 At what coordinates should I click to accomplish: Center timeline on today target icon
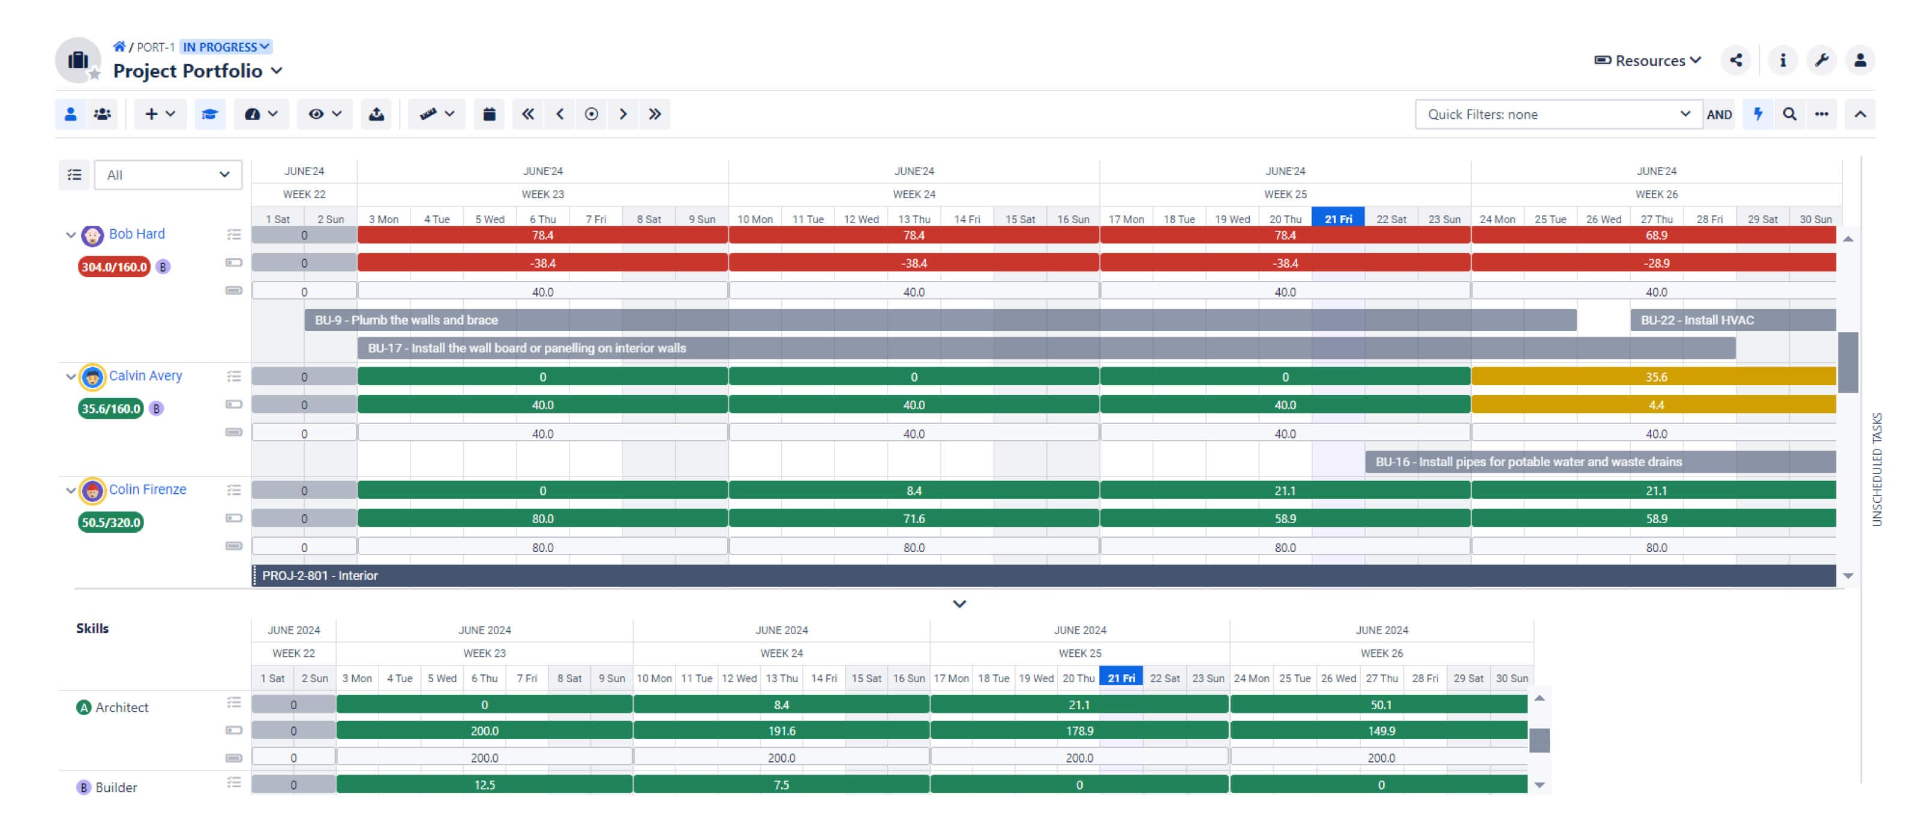coord(591,114)
